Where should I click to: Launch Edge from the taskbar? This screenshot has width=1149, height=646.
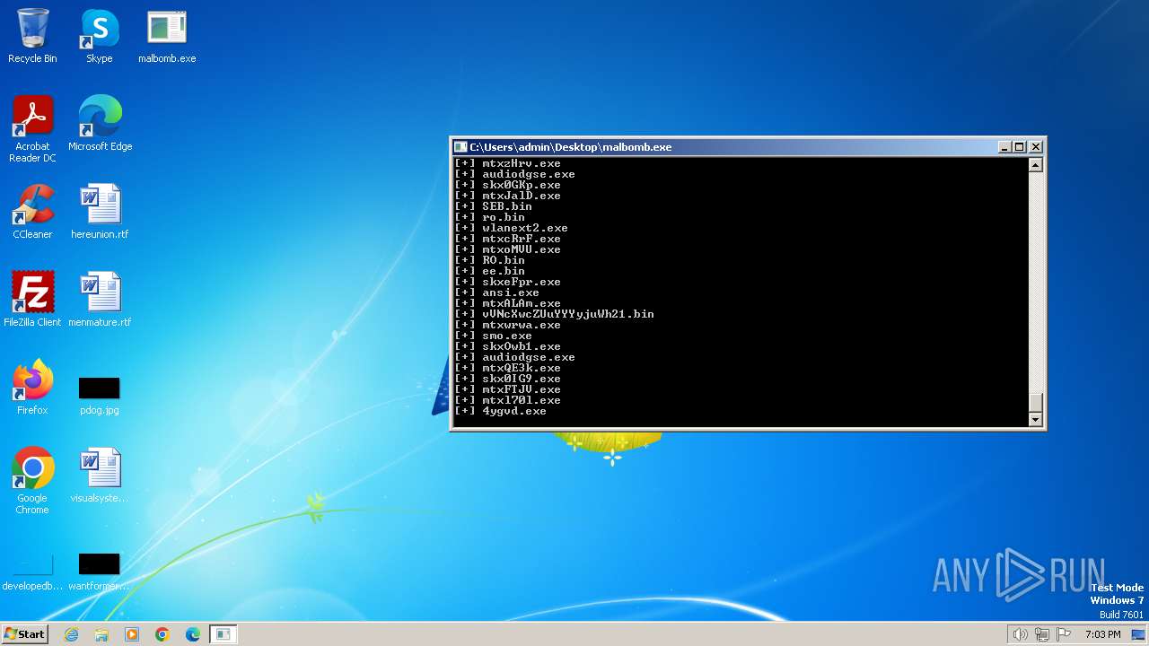pyautogui.click(x=193, y=634)
